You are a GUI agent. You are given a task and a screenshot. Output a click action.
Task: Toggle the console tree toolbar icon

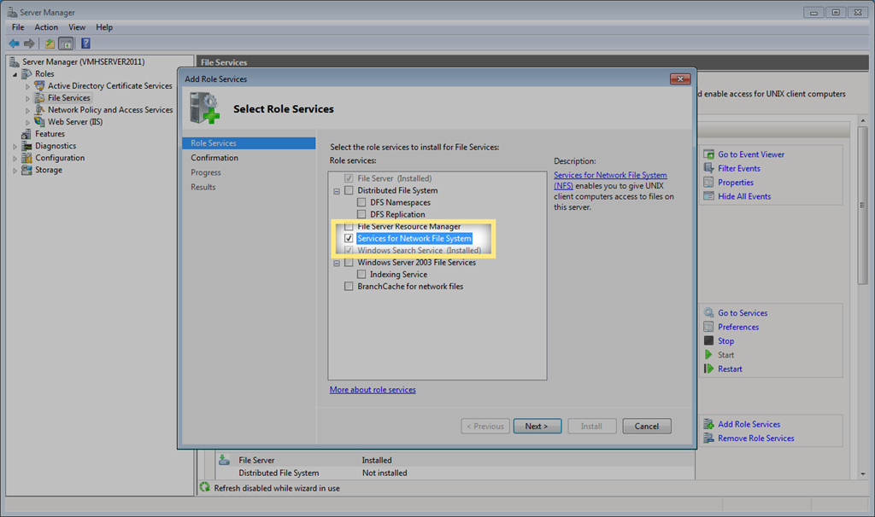(x=66, y=44)
